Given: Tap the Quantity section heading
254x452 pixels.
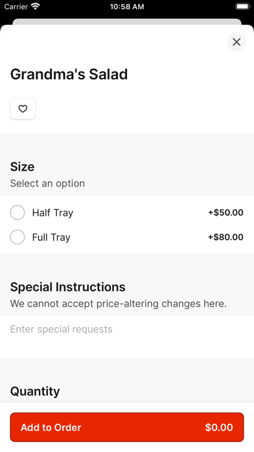Looking at the screenshot, I should (35, 392).
